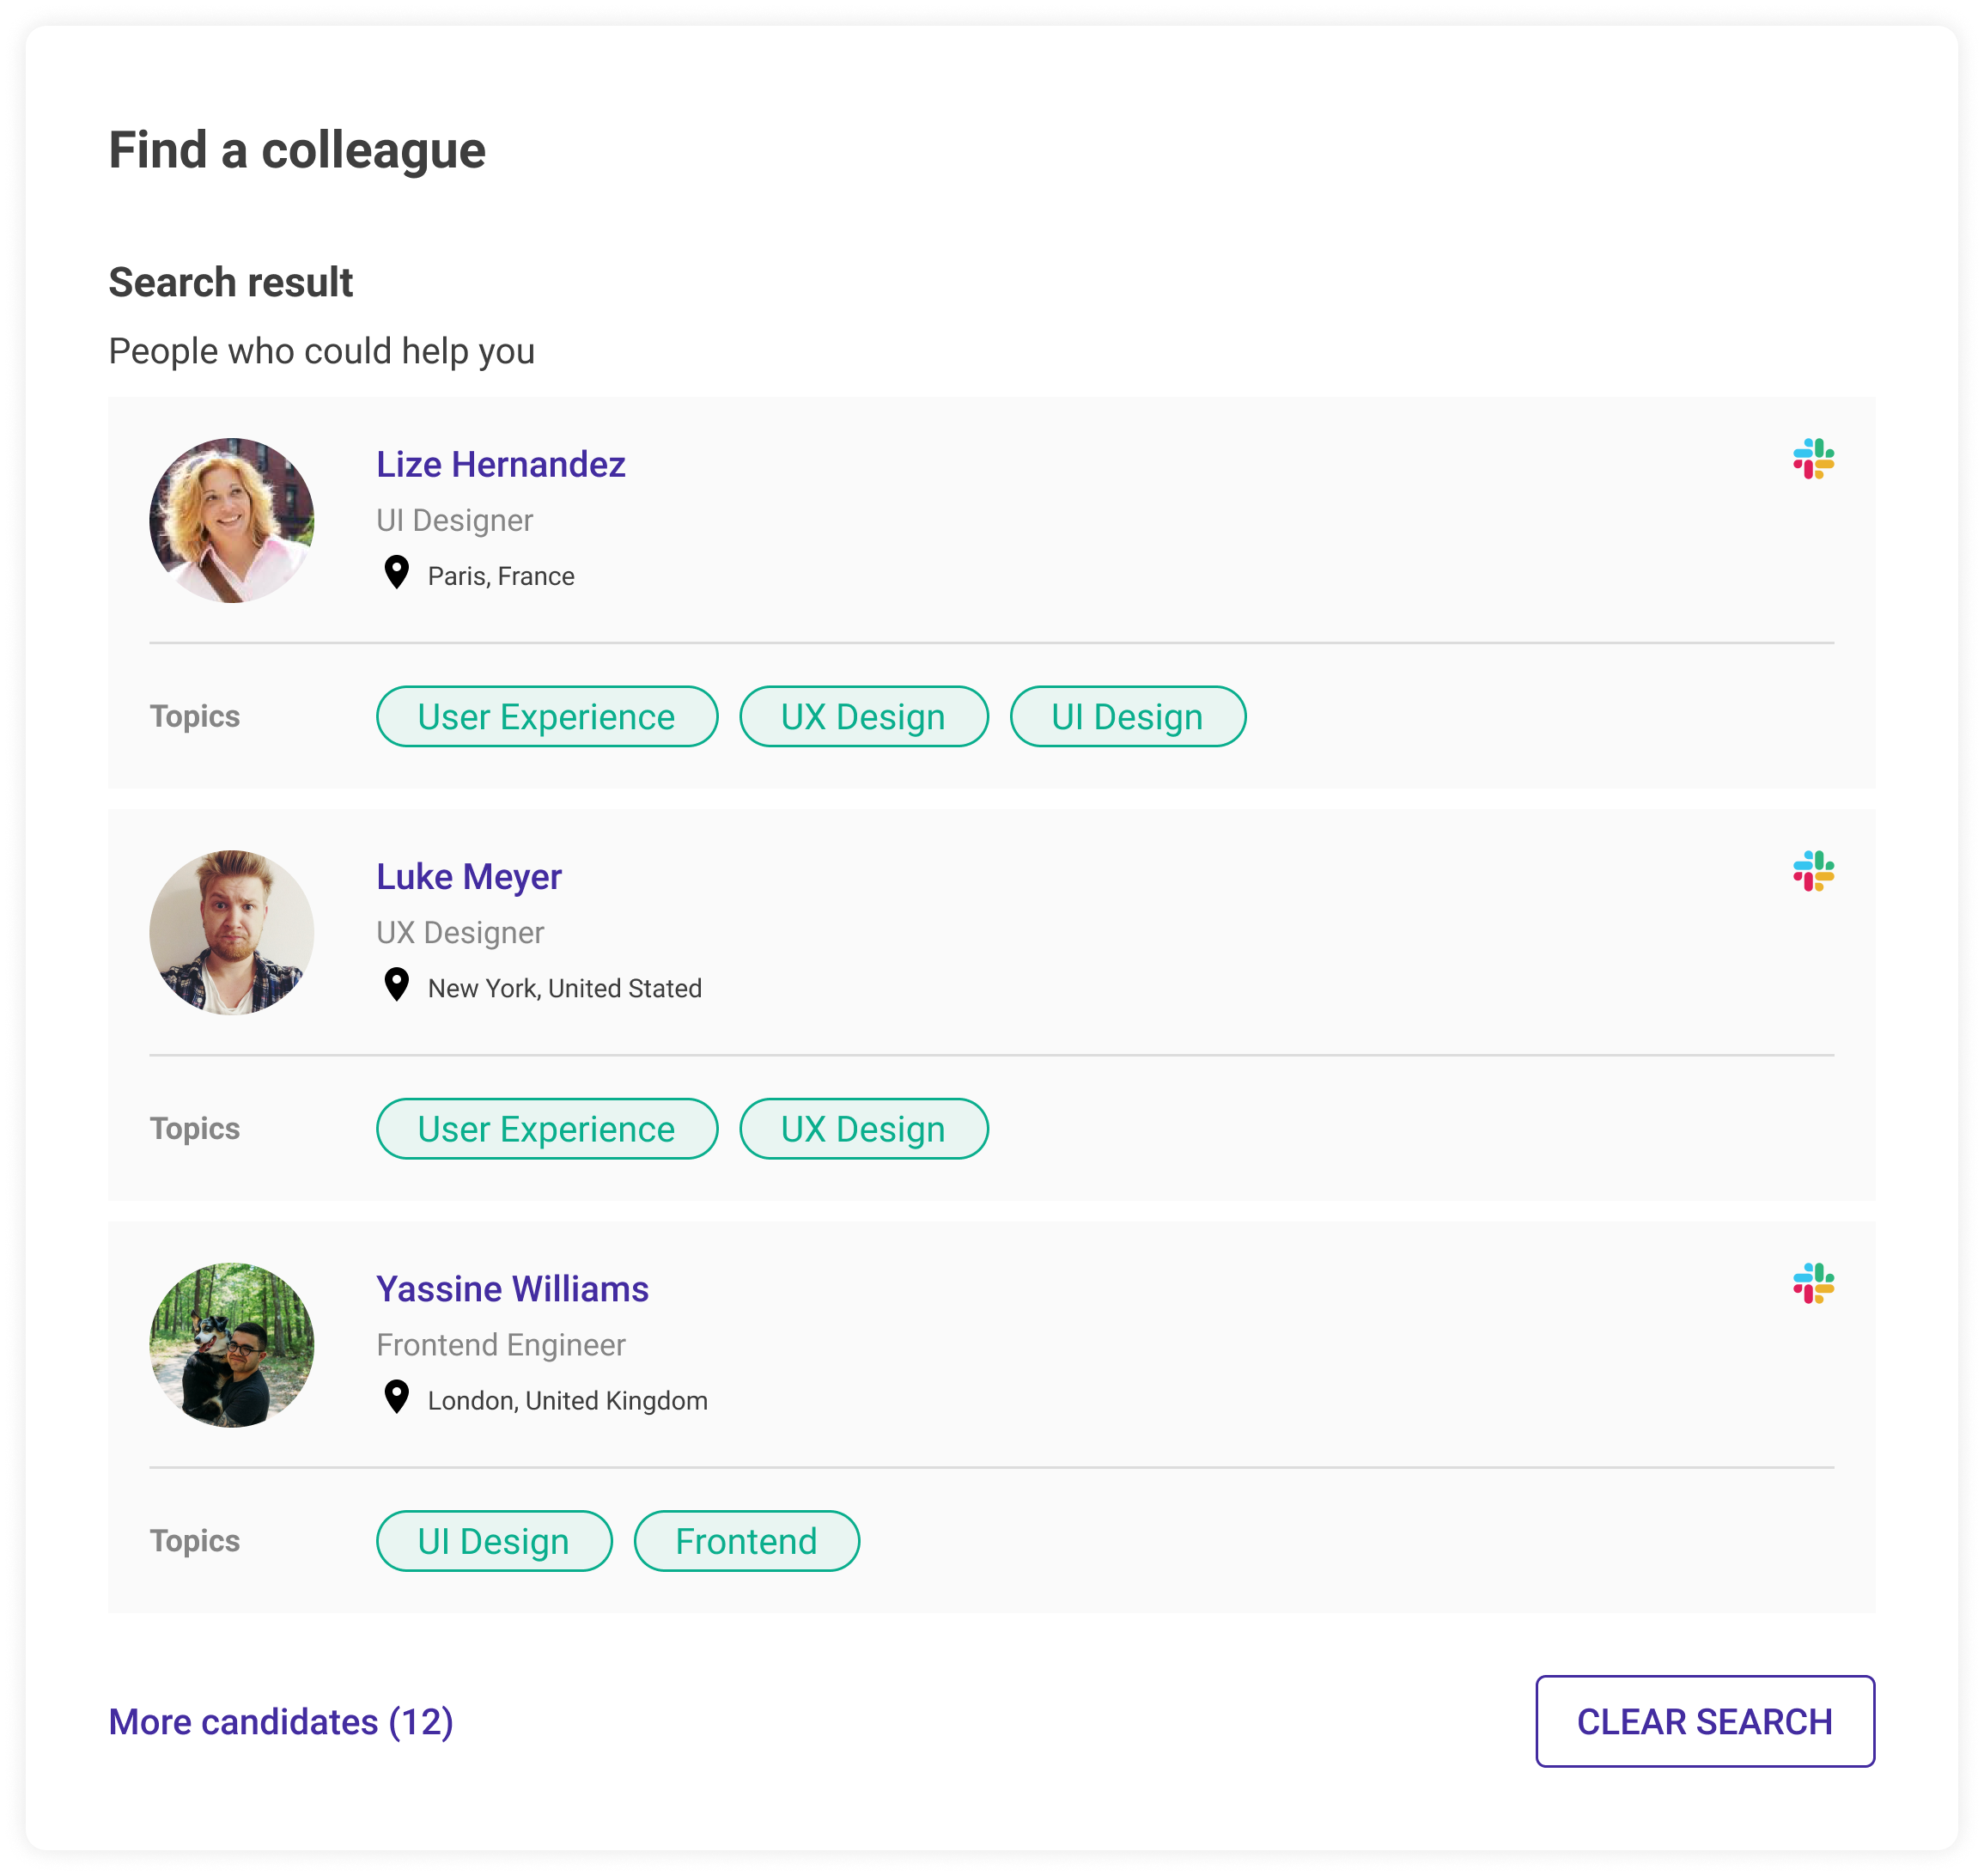Click the Frontend topic on Yassine's card

[746, 1541]
